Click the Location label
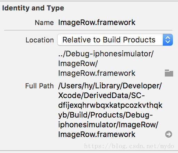This screenshot has height=153, width=178. point(40,40)
